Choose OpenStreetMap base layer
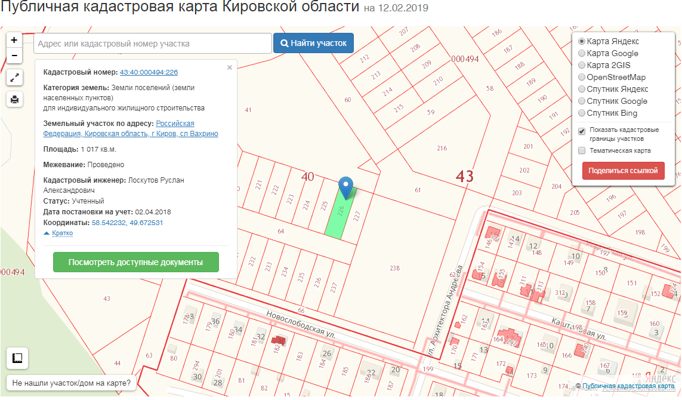Image resolution: width=682 pixels, height=400 pixels. [x=582, y=78]
